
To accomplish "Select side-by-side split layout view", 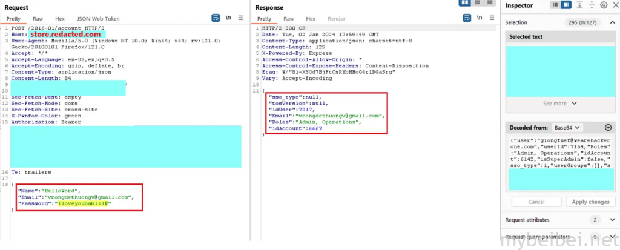I will [466, 3].
